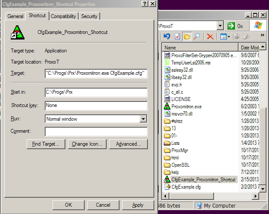
Task: Switch to the Security tab
Action: pos(89,16)
